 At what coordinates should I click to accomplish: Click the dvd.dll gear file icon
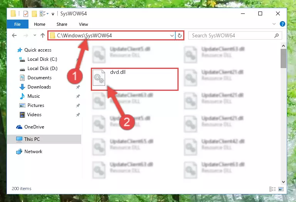(x=99, y=78)
